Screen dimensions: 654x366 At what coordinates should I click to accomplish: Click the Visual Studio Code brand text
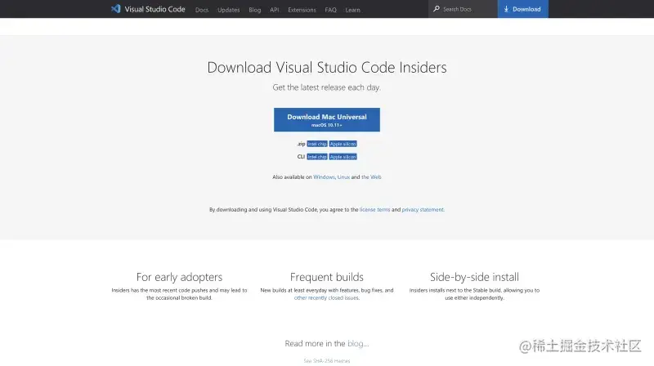pos(155,9)
